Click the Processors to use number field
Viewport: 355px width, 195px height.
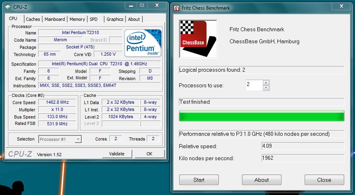pos(254,85)
